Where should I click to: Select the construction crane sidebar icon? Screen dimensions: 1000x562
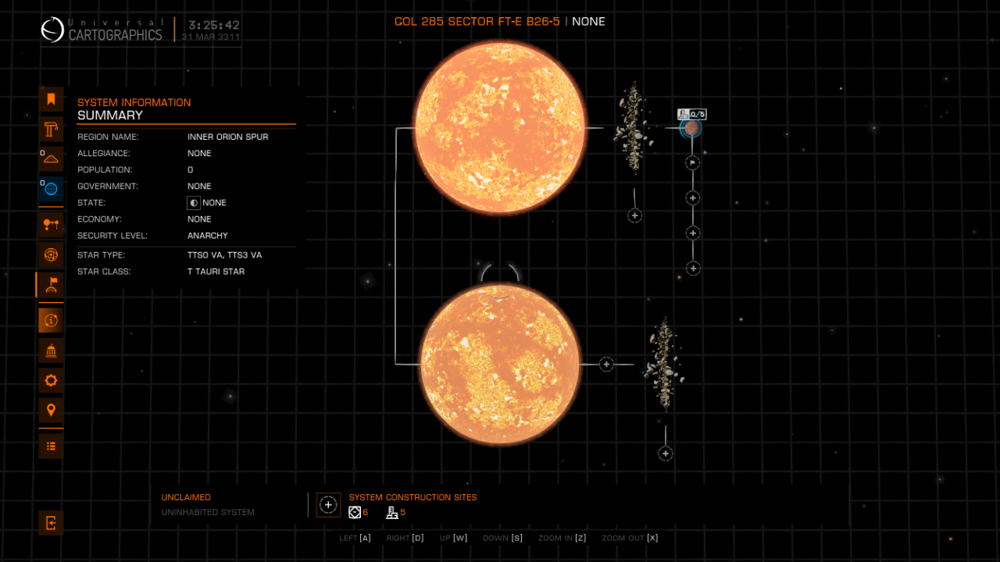51,129
